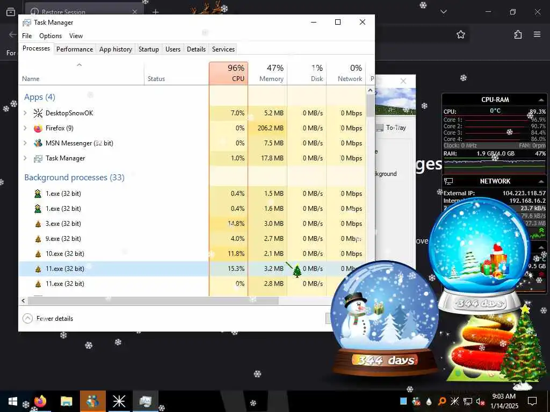Select the 3.exe (32 bit) process row
Image resolution: width=550 pixels, height=412 pixels.
point(192,224)
